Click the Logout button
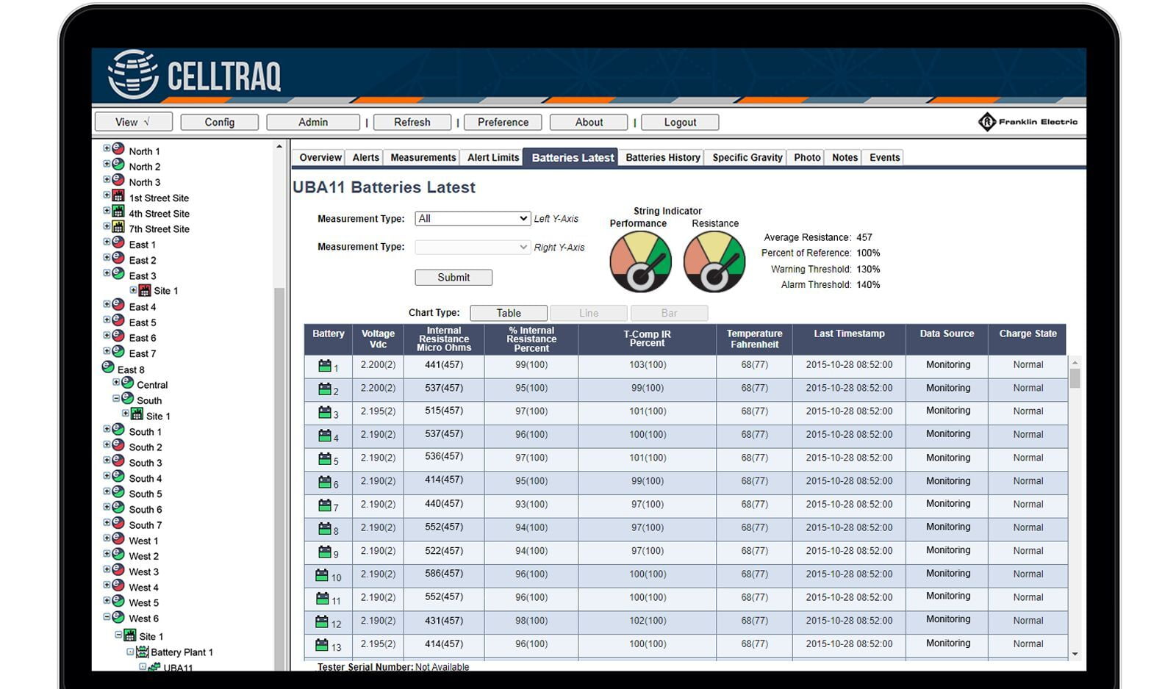 point(680,122)
